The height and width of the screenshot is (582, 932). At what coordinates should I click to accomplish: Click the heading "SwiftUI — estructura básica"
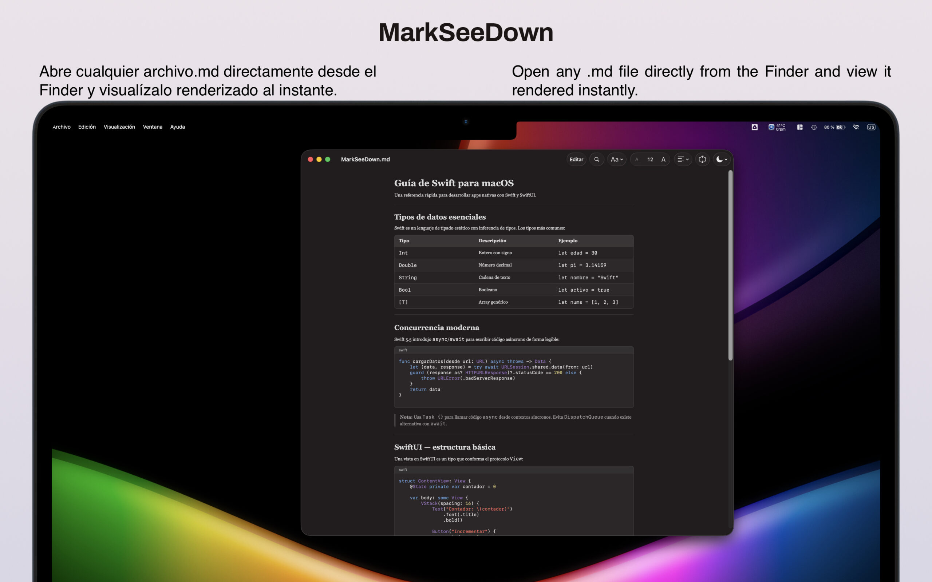445,447
